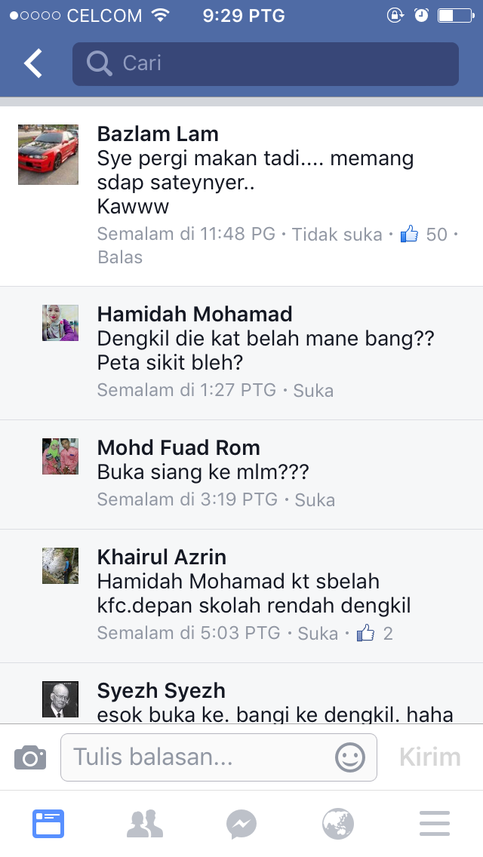Image resolution: width=483 pixels, height=857 pixels.
Task: Open Syezh Syezh's profile picture
Action: 60,699
